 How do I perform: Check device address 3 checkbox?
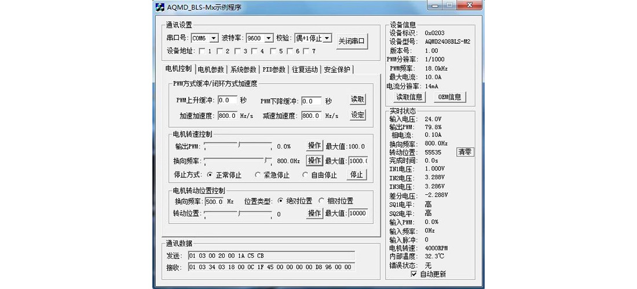pyautogui.click(x=237, y=51)
